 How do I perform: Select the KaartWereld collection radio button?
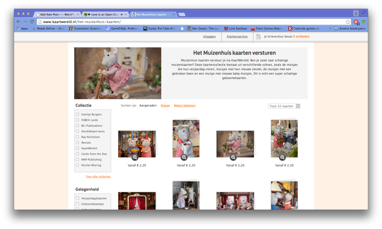[78, 148]
